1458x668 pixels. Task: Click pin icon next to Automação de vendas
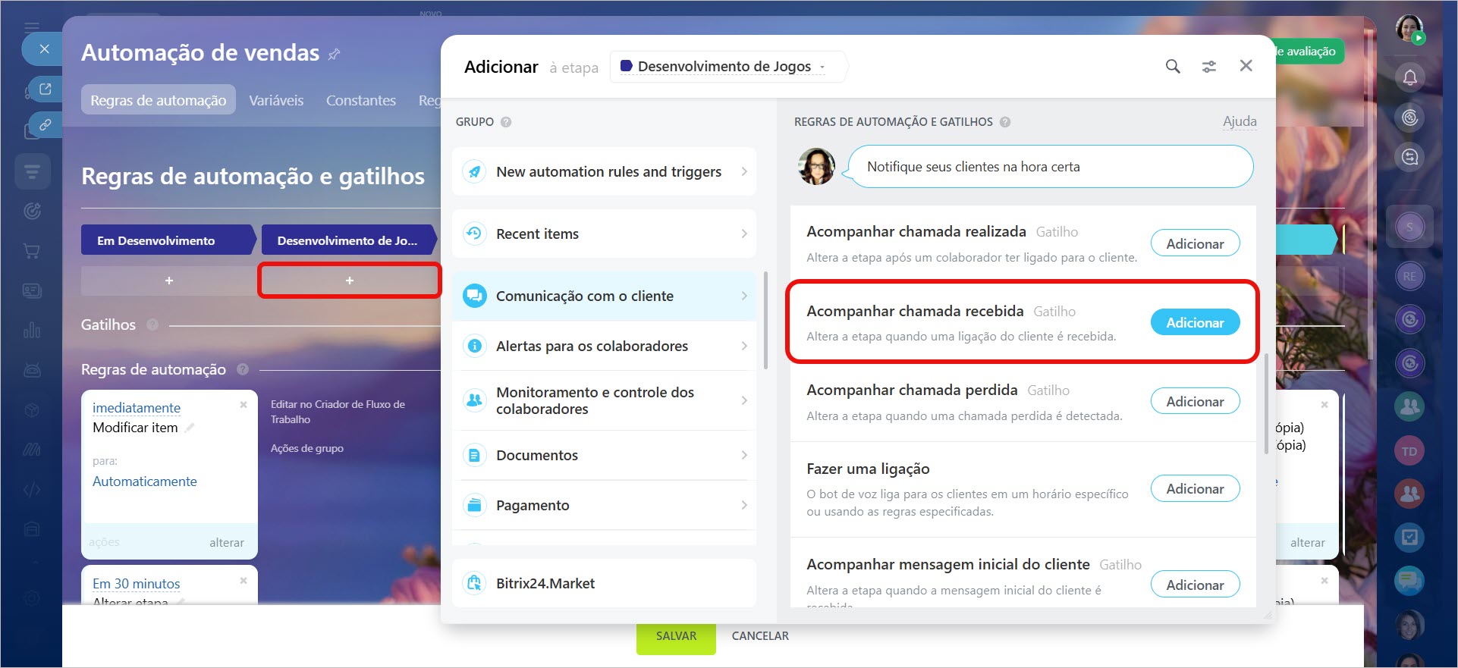click(334, 54)
